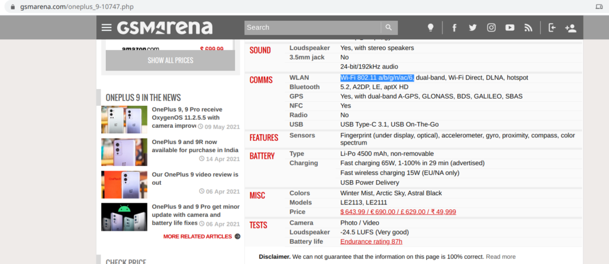This screenshot has width=609, height=264.
Task: Open the RSS feed icon
Action: 528,27
